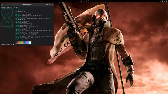Click the leftmost tray indicator icon
168x94 pixels.
[x=161, y=1]
